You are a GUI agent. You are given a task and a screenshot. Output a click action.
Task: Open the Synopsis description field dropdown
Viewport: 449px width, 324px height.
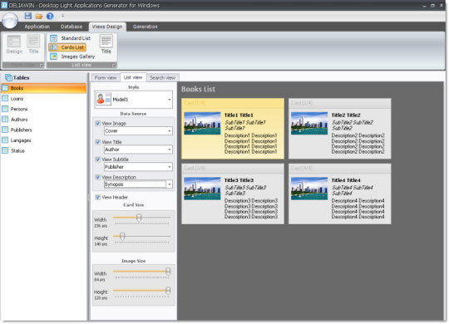coord(138,184)
